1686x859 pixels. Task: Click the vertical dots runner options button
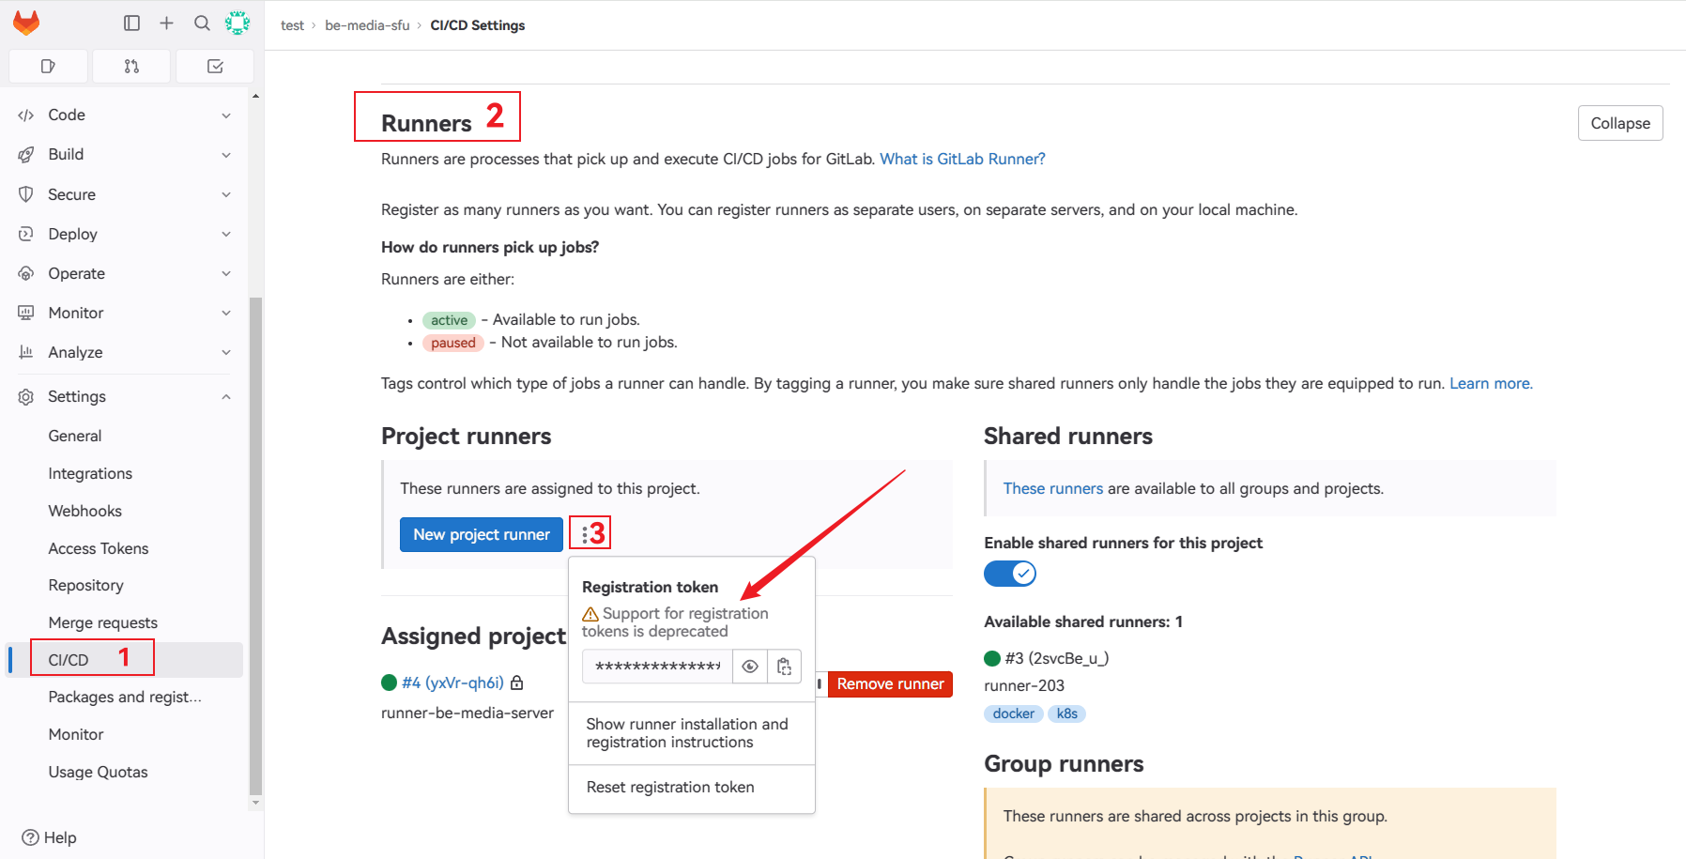pyautogui.click(x=585, y=534)
